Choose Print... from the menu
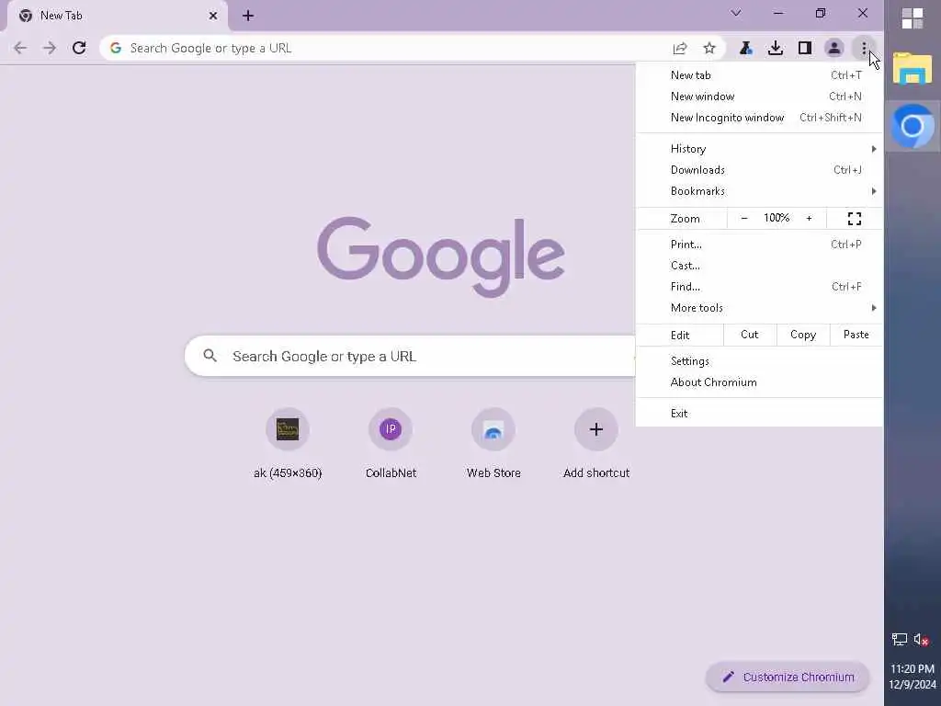The image size is (941, 706). tap(759, 245)
